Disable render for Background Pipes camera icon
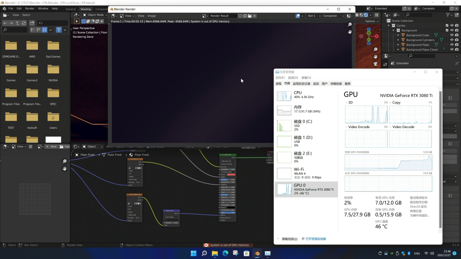The height and width of the screenshot is (259, 461). pyautogui.click(x=457, y=45)
